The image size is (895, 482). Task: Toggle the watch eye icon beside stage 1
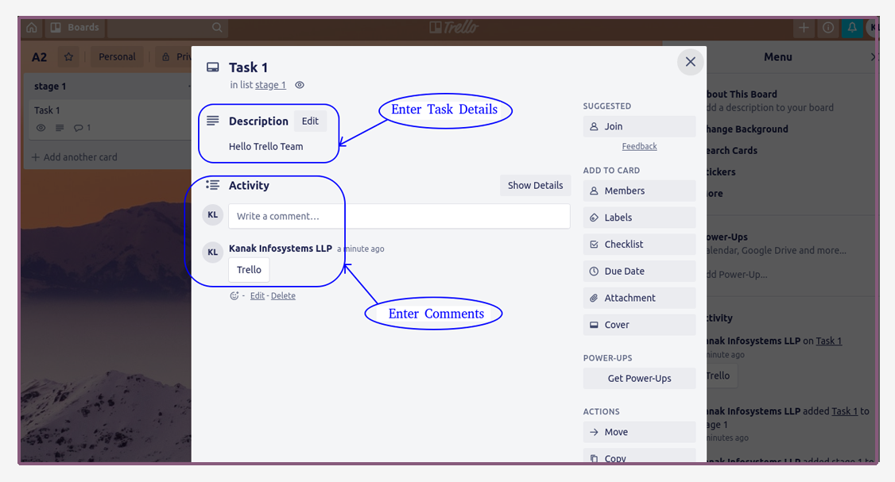[300, 85]
